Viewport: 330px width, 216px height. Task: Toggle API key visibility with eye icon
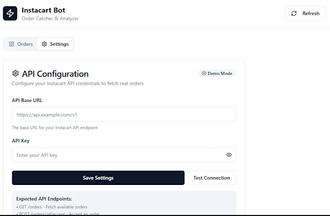229,155
